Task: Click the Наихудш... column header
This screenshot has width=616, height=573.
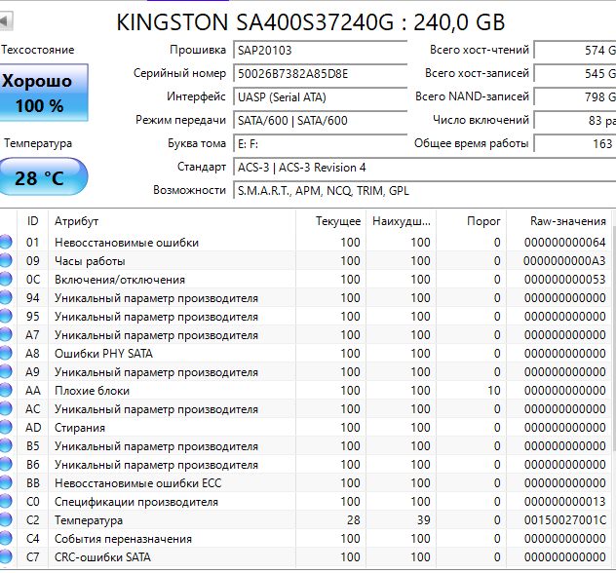Action: point(402,221)
